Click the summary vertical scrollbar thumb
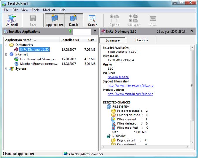Screen dimensions: 198x158 (192, 85)
